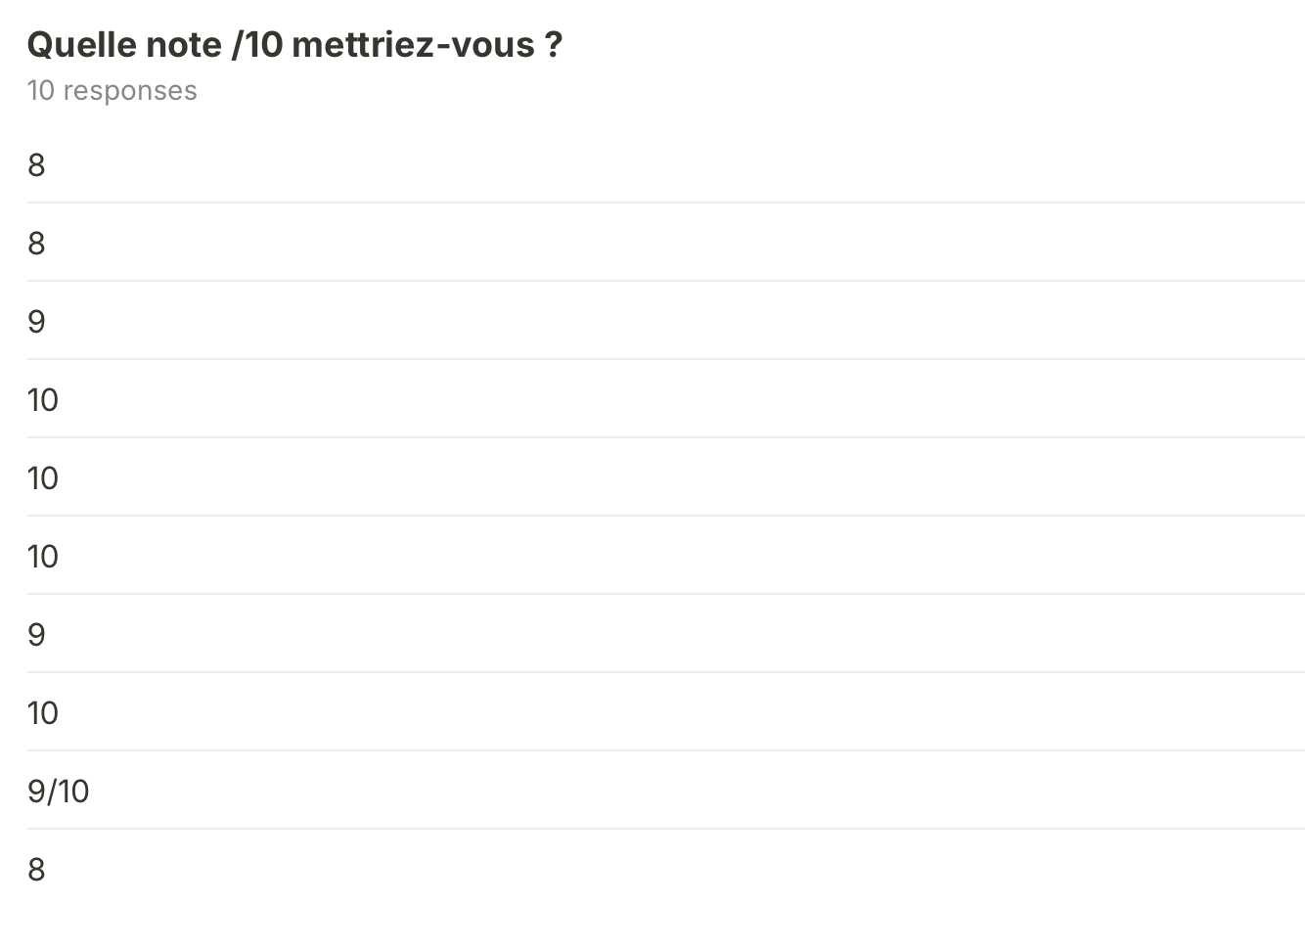Select the first "10" response, fourth row

pos(43,400)
